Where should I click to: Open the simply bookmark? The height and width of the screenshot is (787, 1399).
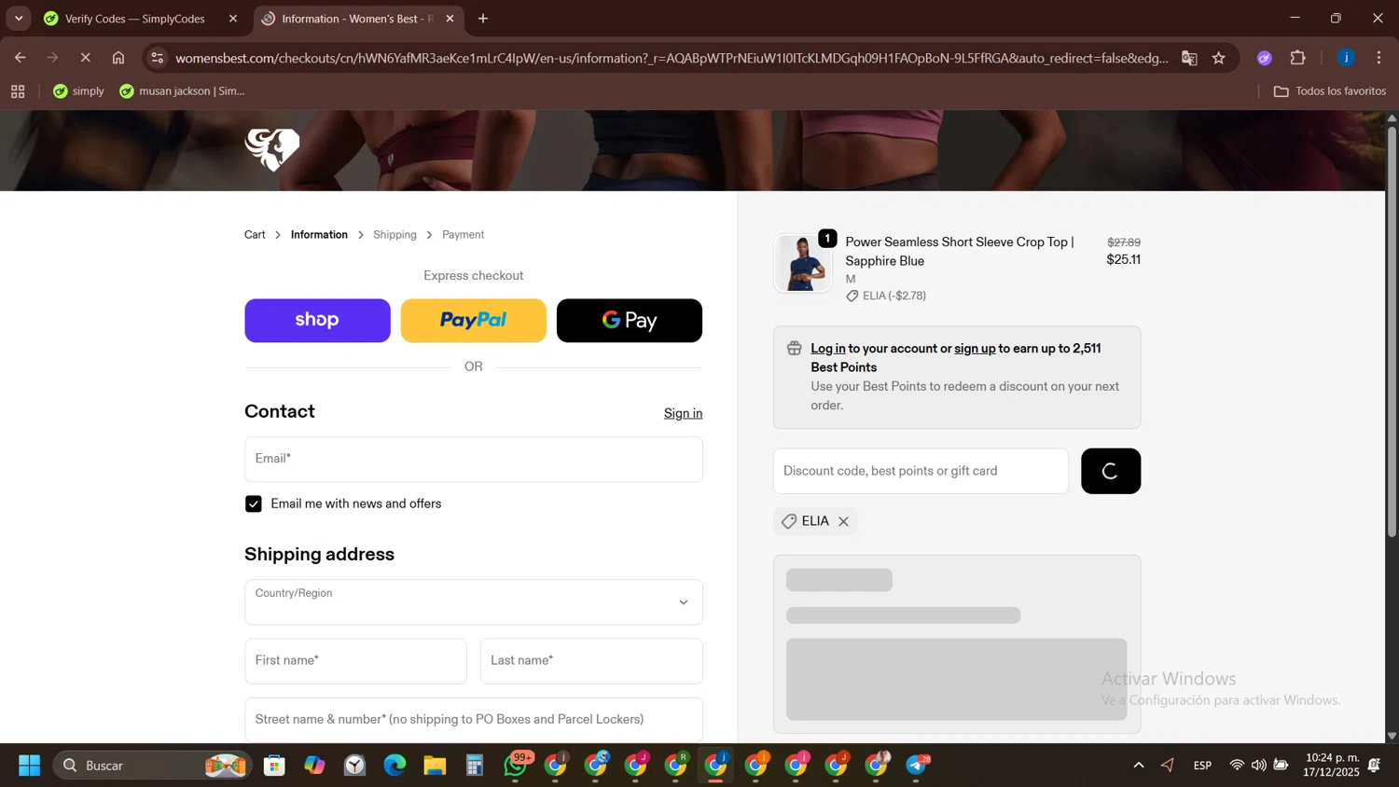click(x=79, y=91)
